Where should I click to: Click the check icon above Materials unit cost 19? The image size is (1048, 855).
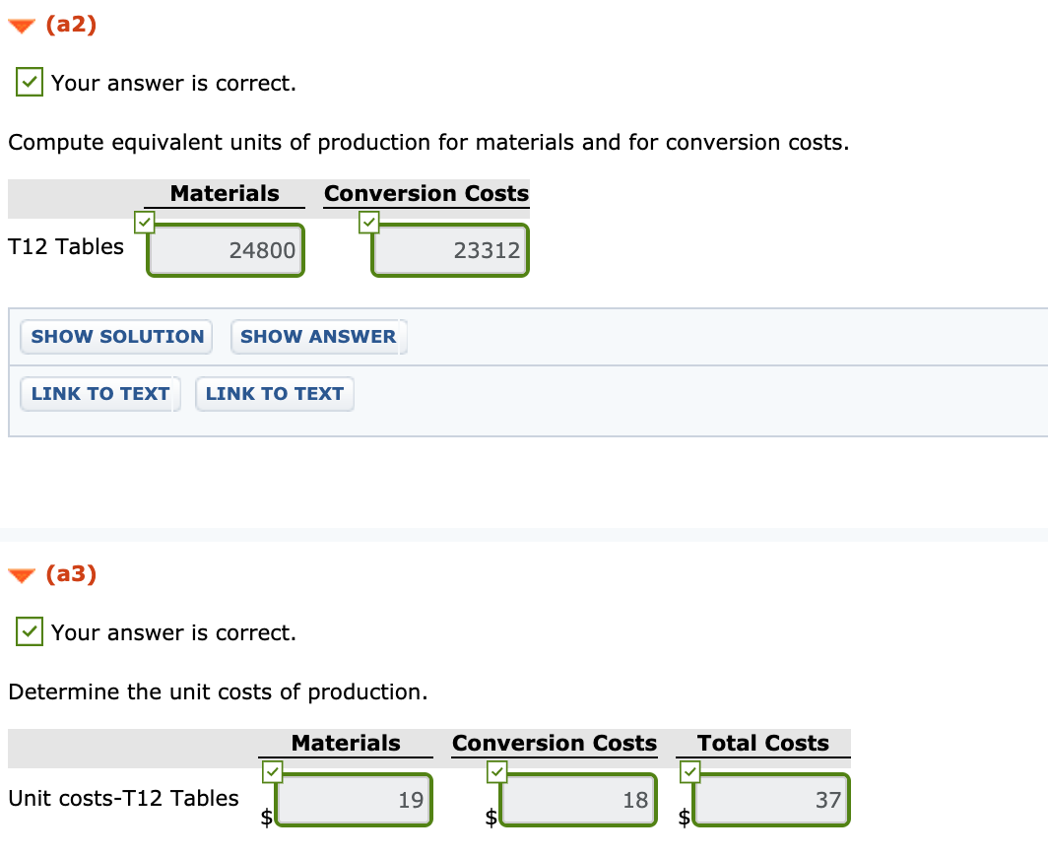pos(272,772)
